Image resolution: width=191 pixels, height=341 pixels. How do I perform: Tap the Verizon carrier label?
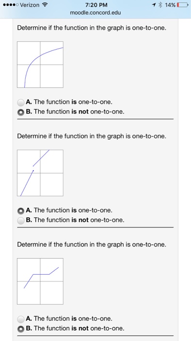(x=30, y=5)
